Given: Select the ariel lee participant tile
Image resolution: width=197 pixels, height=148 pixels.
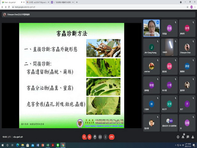Looking at the screenshot, I should 151,66.
